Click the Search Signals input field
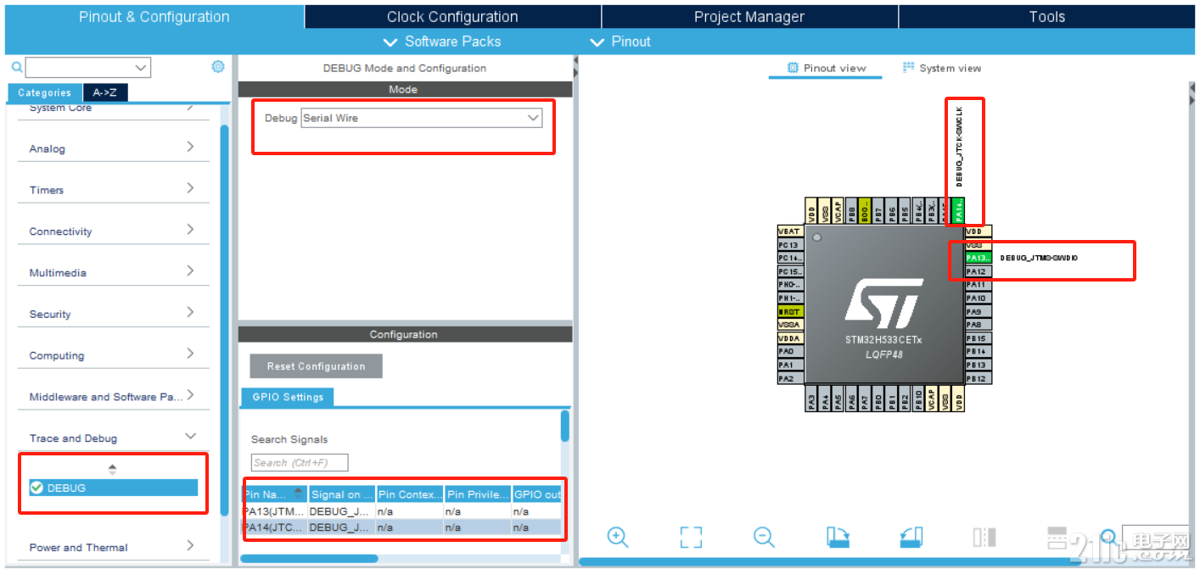The image size is (1200, 569). click(300, 463)
